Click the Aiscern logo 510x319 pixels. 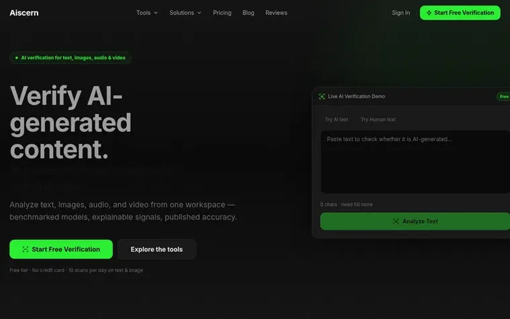click(24, 13)
